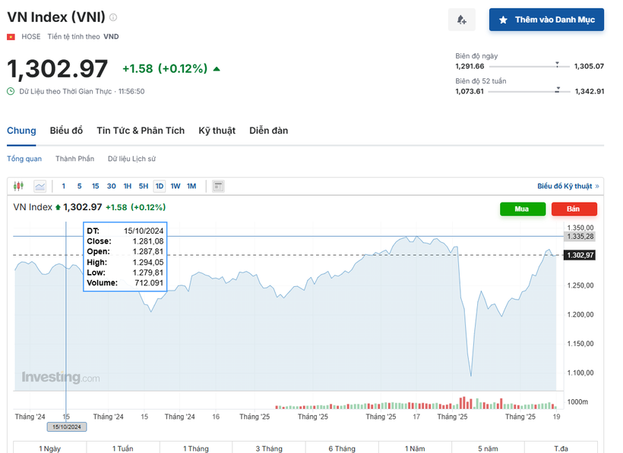
Task: Click the info icon next to VN Index
Action: 112,17
